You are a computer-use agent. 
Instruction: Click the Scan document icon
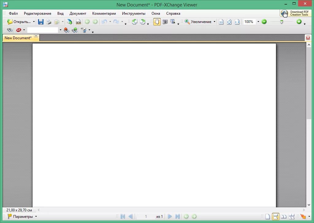coord(70,22)
